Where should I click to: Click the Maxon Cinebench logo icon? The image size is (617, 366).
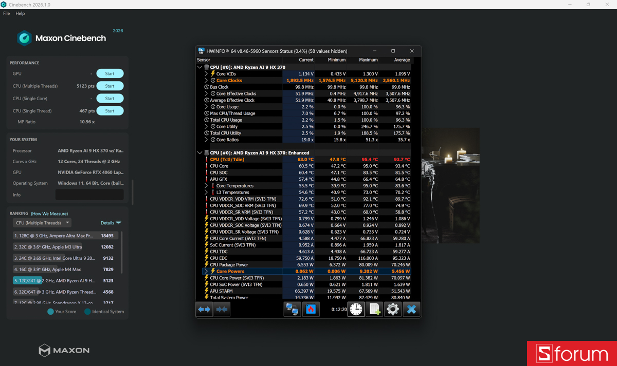point(24,38)
